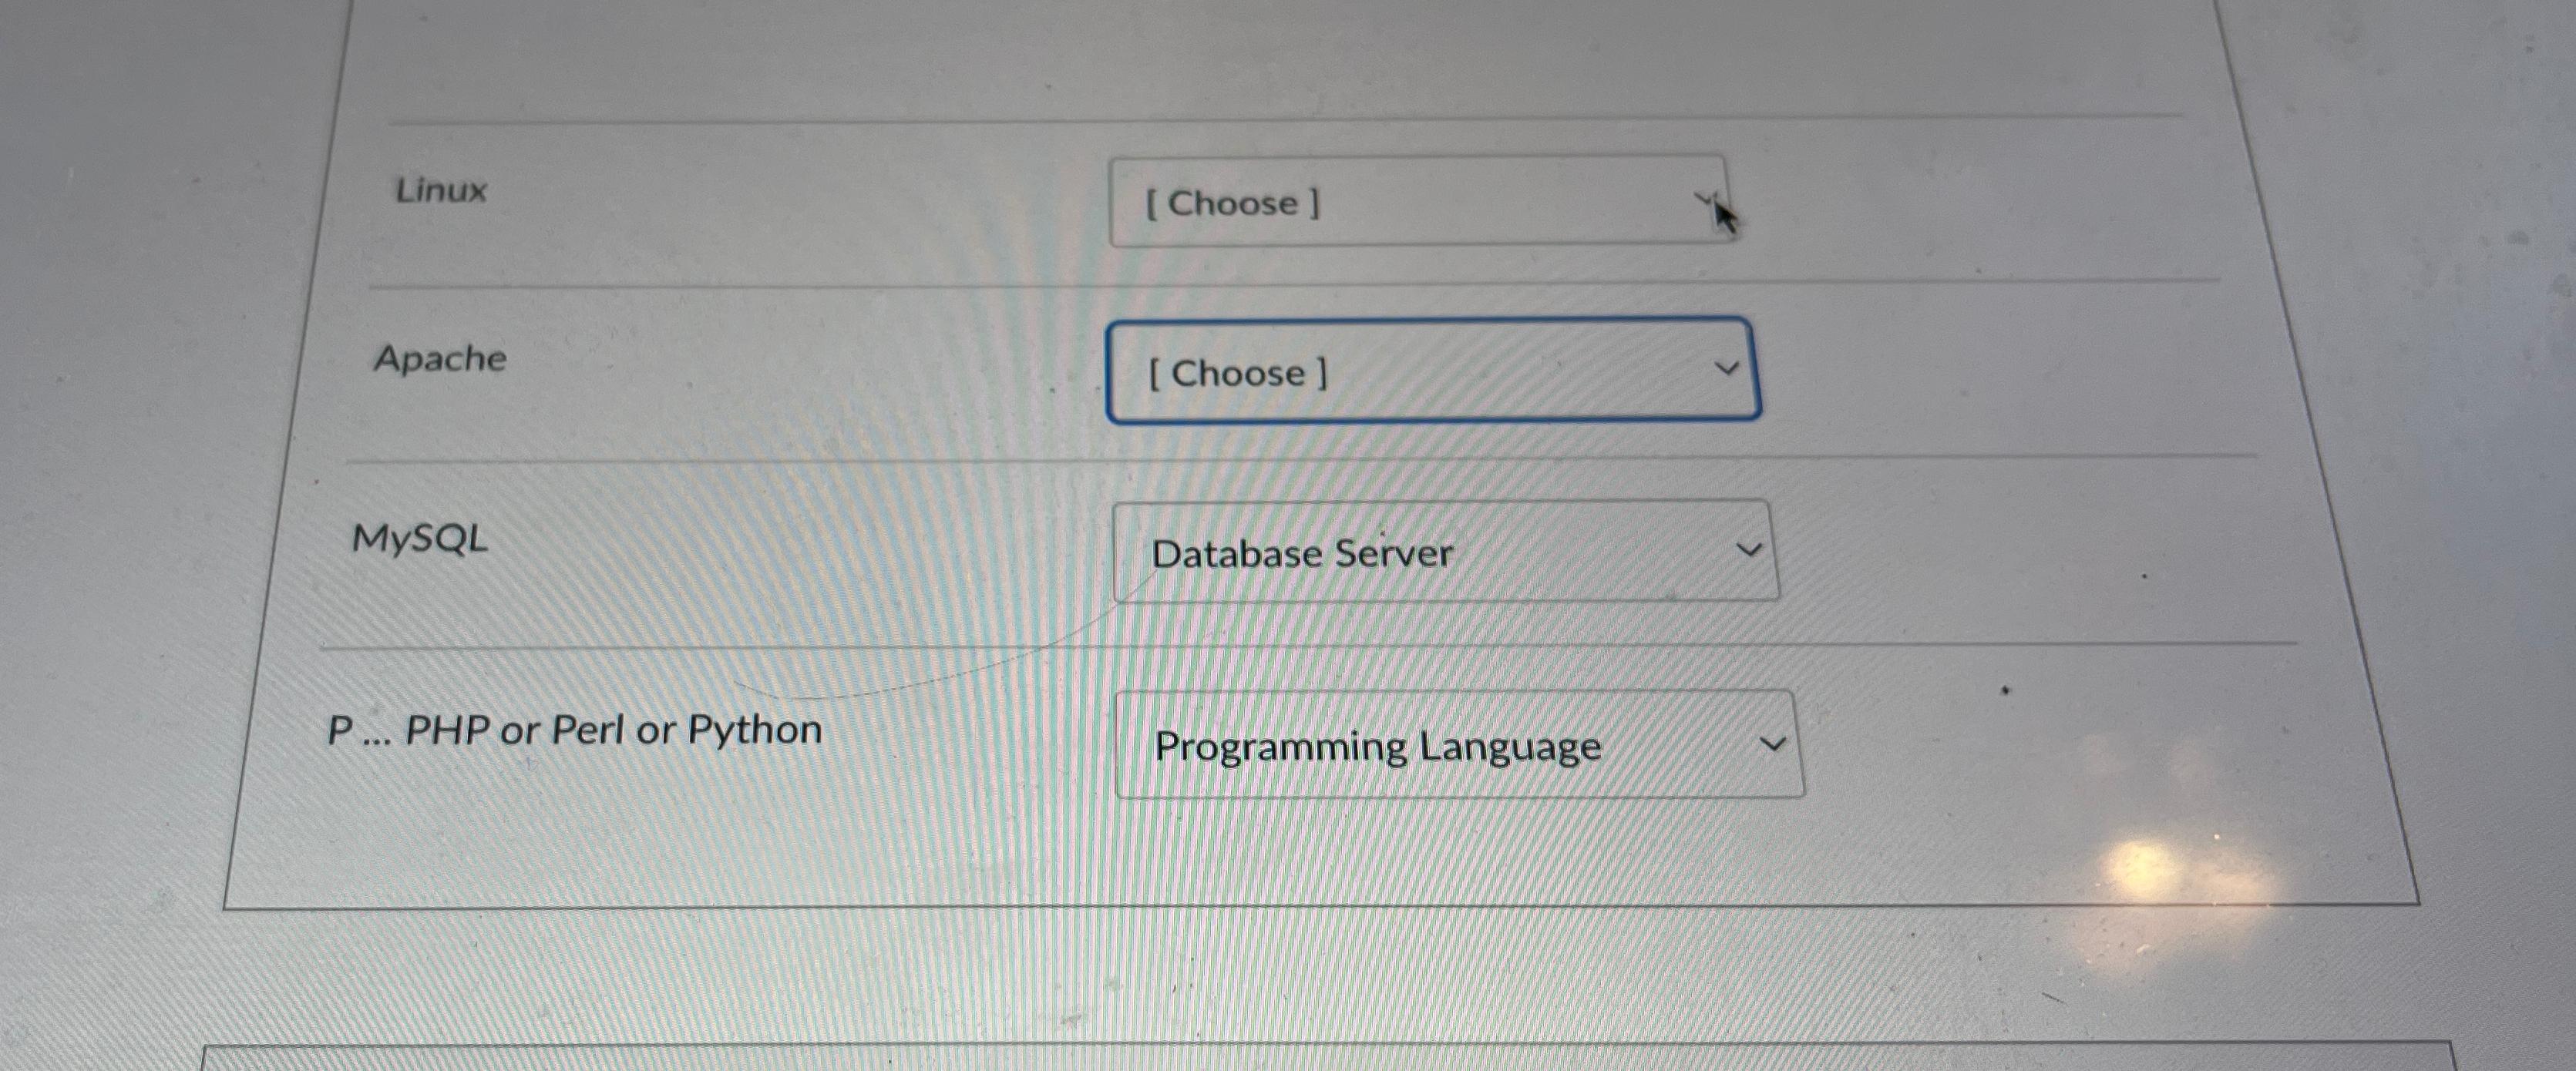Image resolution: width=2576 pixels, height=1071 pixels.
Task: Click the Apache row label
Action: pyautogui.click(x=440, y=360)
